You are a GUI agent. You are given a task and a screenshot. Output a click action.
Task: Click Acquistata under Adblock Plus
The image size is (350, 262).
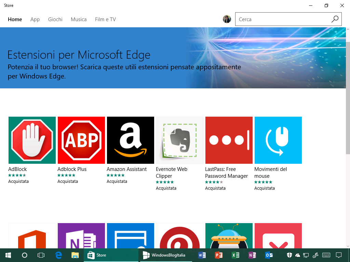(68, 181)
